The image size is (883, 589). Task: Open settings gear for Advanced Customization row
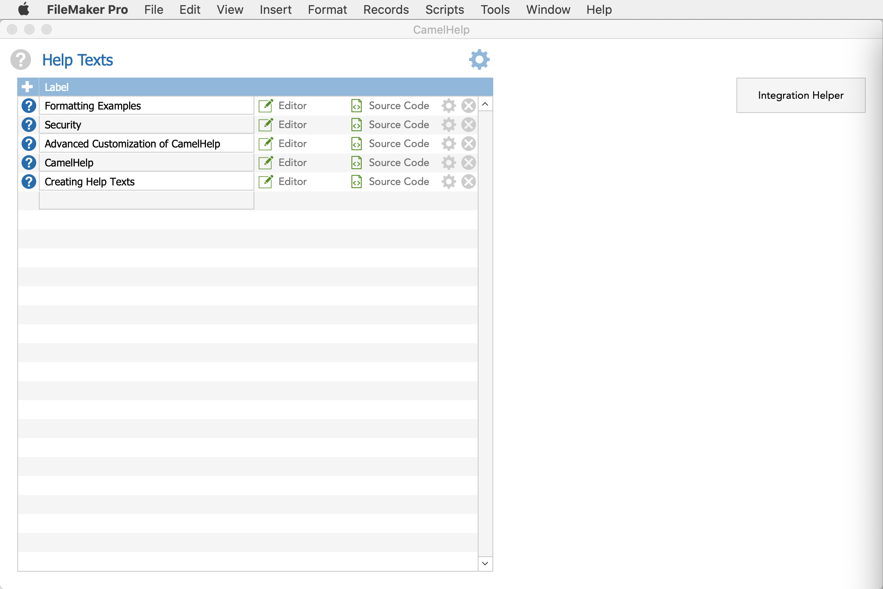pos(449,144)
